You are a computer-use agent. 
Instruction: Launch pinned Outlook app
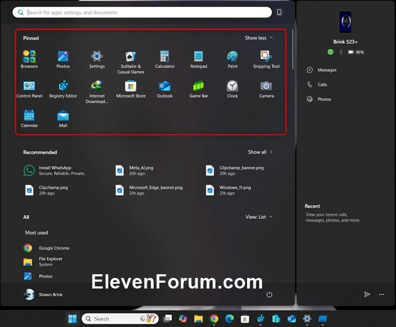[x=165, y=89]
